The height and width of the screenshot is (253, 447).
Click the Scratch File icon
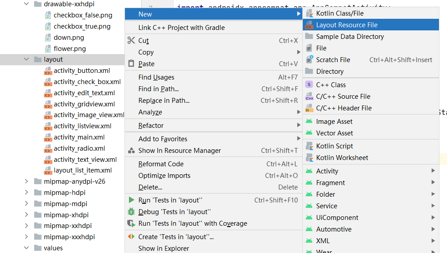(x=309, y=60)
